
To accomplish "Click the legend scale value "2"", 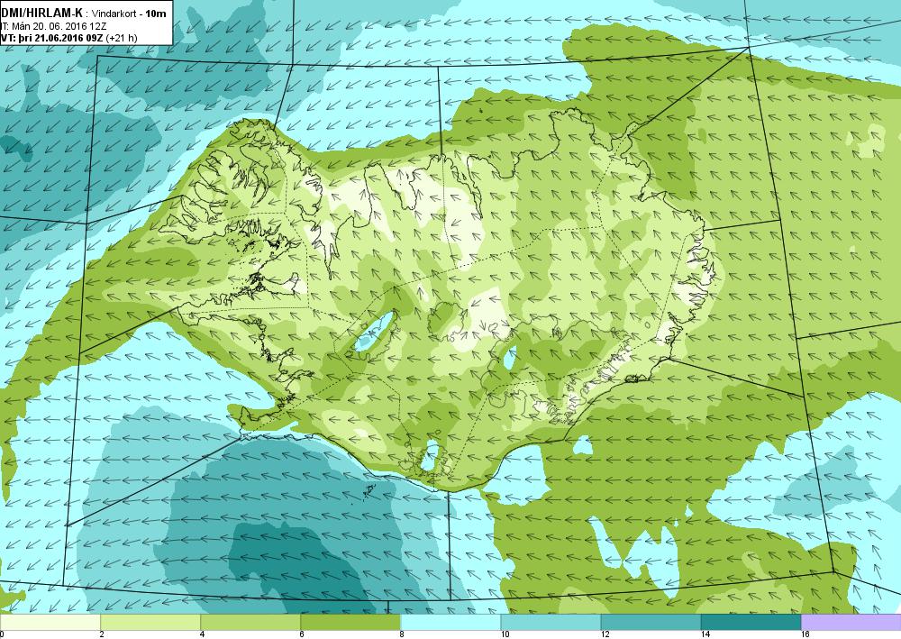I will tap(102, 634).
